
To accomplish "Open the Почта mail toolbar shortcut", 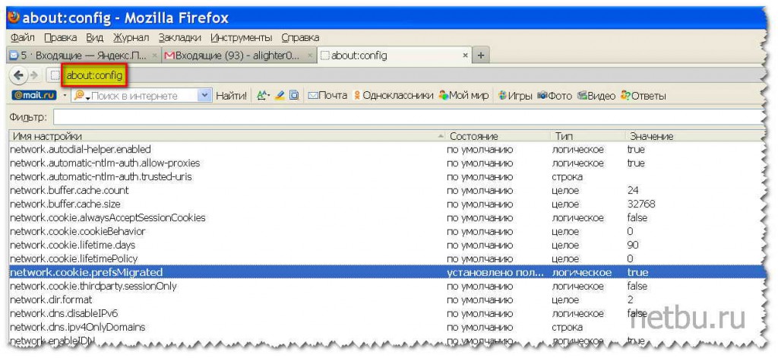I will 327,96.
